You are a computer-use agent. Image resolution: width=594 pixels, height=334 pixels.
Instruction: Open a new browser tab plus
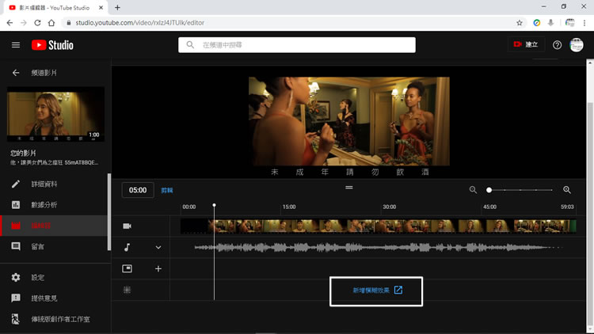117,8
